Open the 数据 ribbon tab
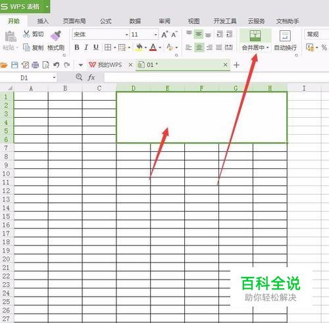This screenshot has width=329, height=323. click(135, 21)
